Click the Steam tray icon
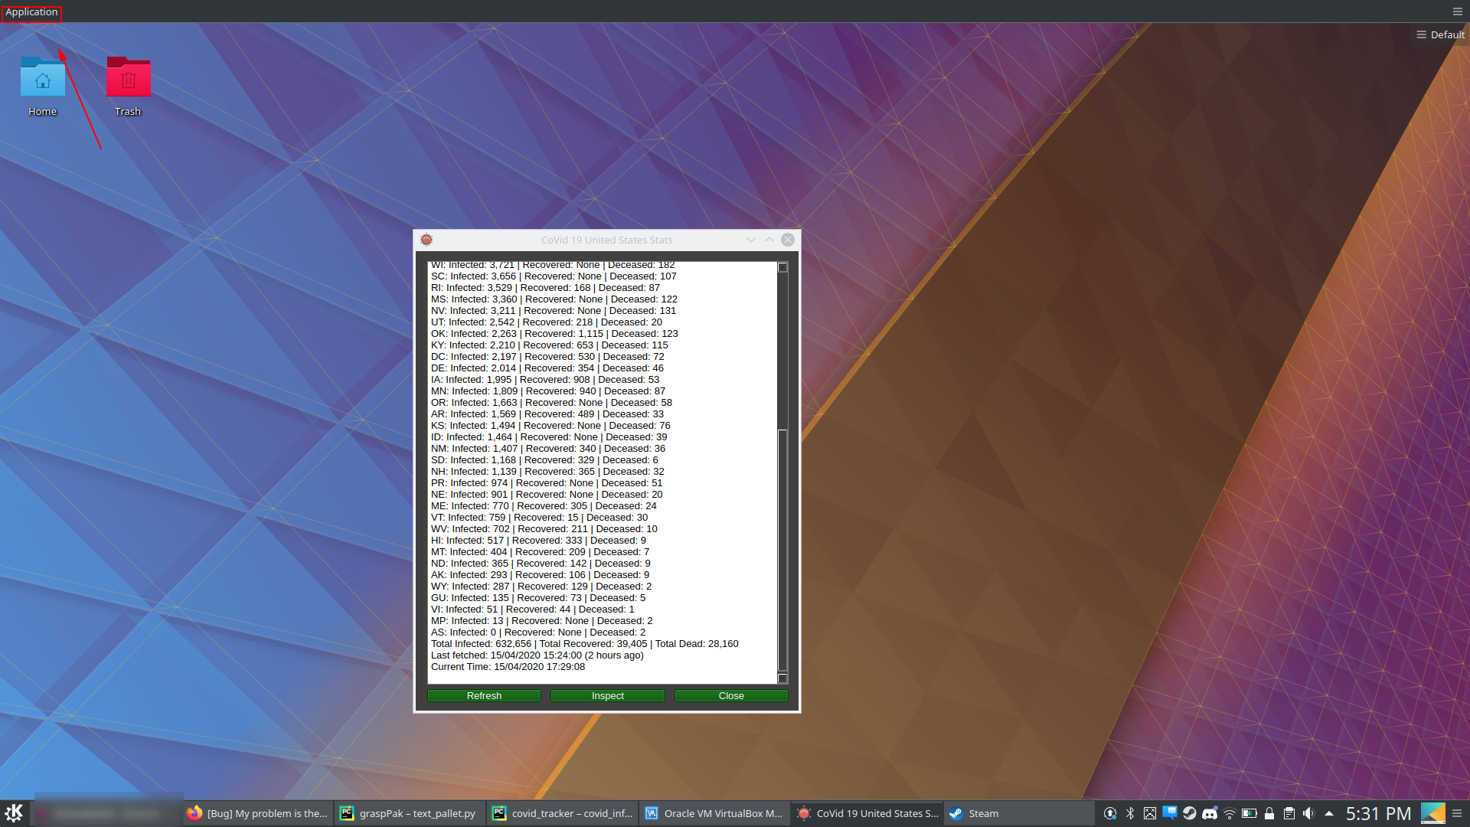Screen dimensions: 1470x827 [x=1189, y=813]
